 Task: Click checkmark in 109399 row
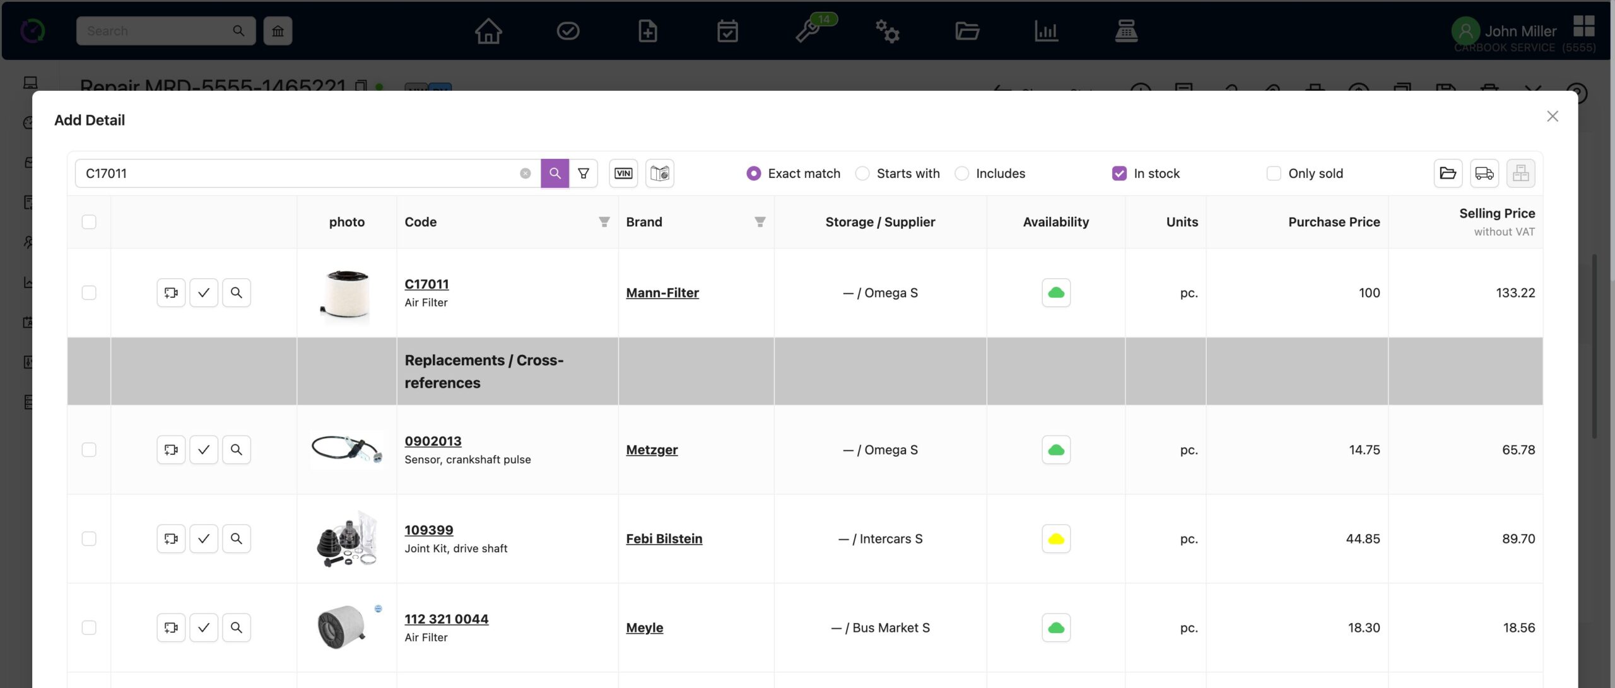(204, 539)
